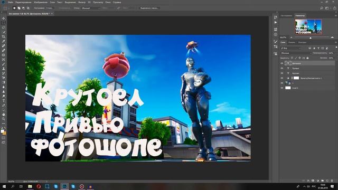This screenshot has height=190, width=338.
Task: Toggle lock all padlock
Action: click(307, 58)
